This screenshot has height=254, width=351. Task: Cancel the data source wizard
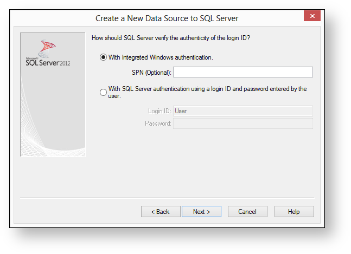click(247, 212)
